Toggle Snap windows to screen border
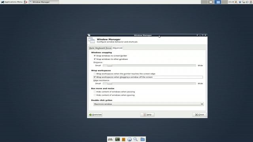Image resolution: width=253 pixels, height=142 pixels. pos(95,56)
